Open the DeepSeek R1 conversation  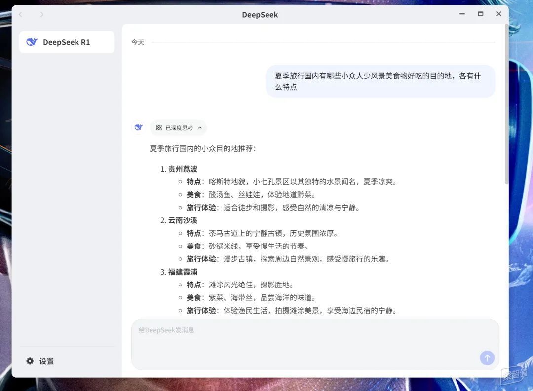click(x=67, y=42)
